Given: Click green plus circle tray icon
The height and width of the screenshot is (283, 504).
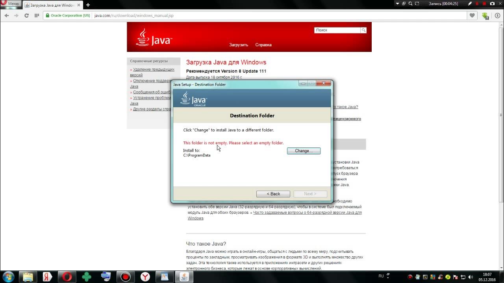Looking at the screenshot, I should point(448,277).
